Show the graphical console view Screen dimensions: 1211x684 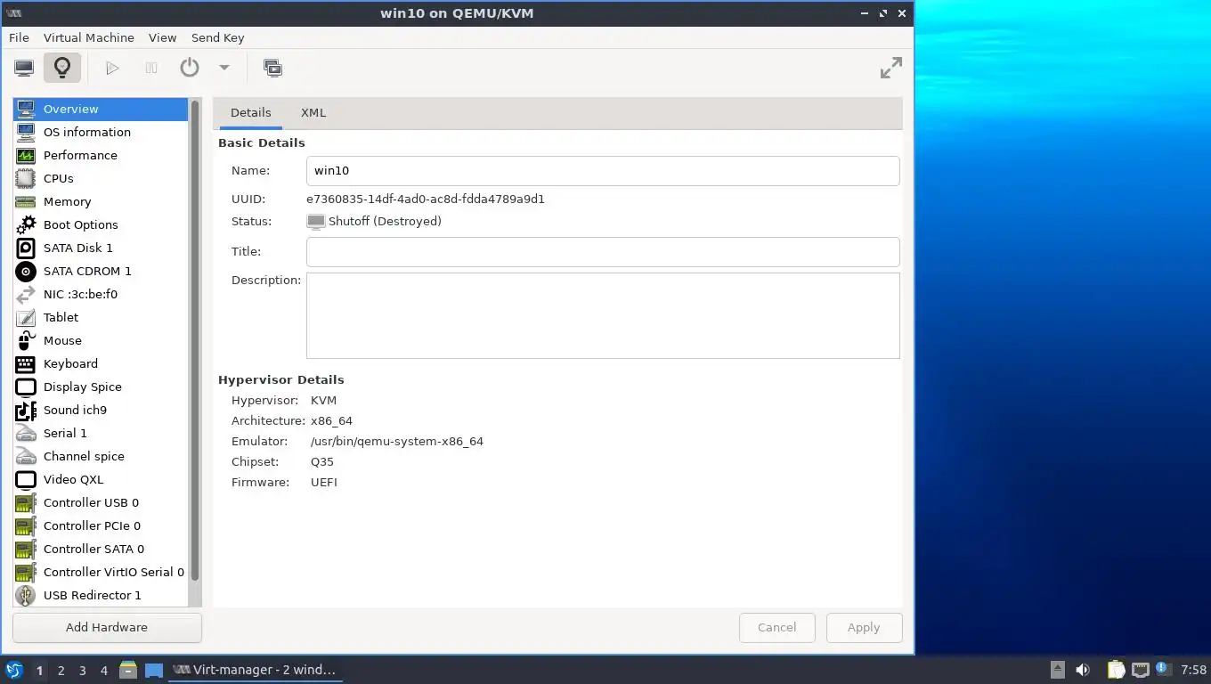tap(24, 68)
